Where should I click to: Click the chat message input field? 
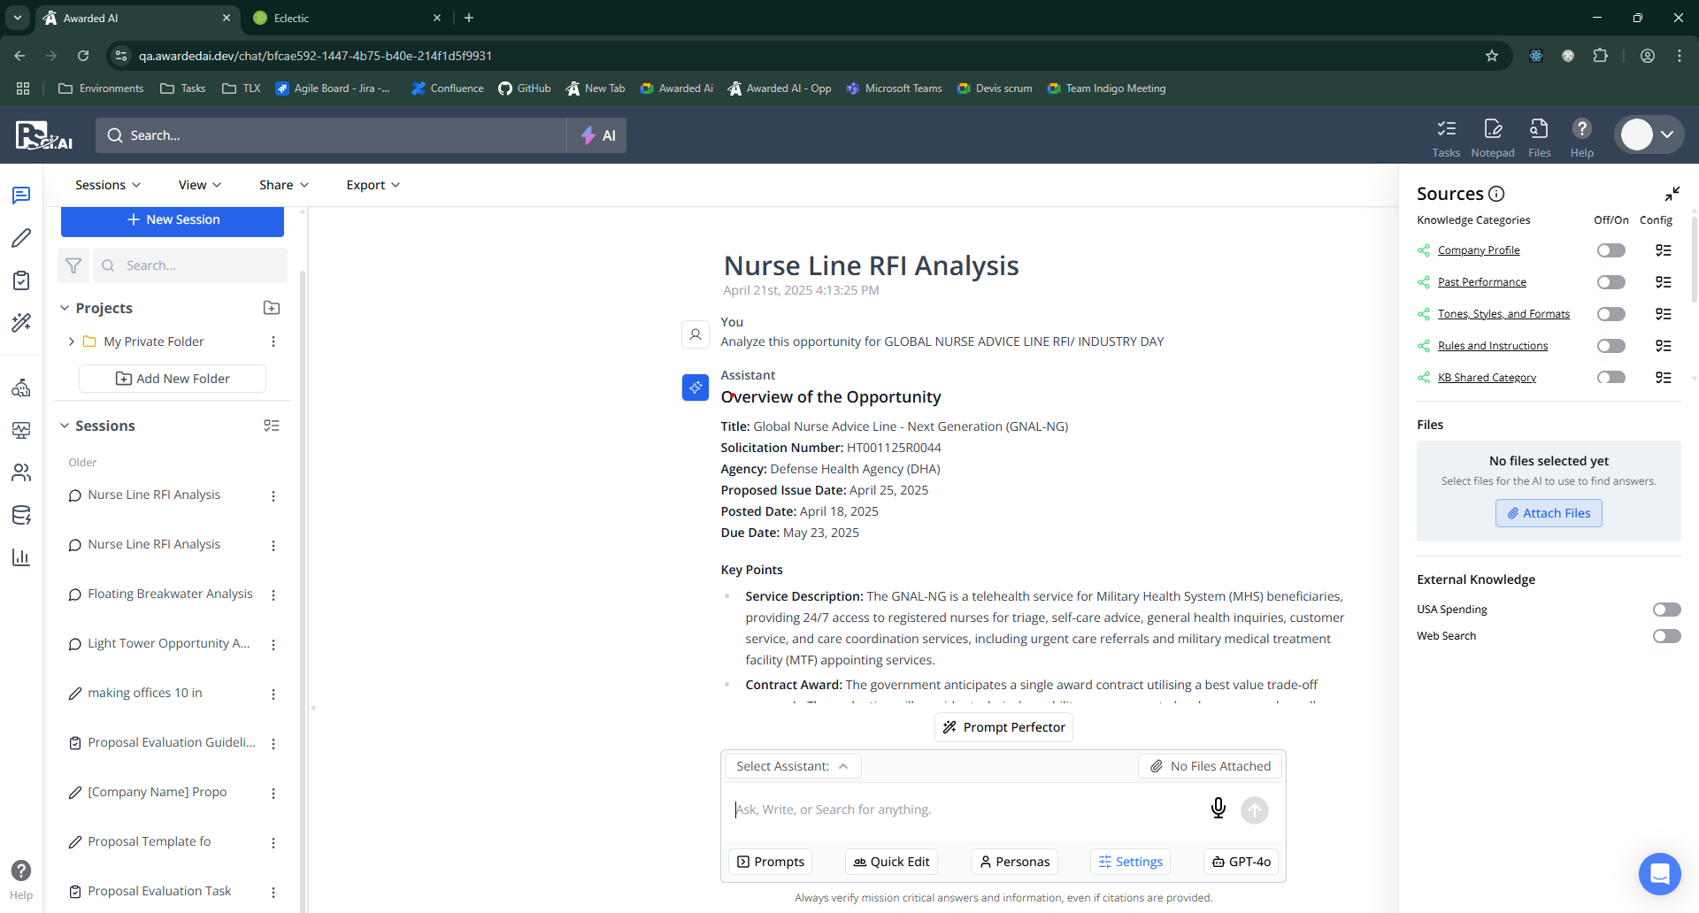965,809
